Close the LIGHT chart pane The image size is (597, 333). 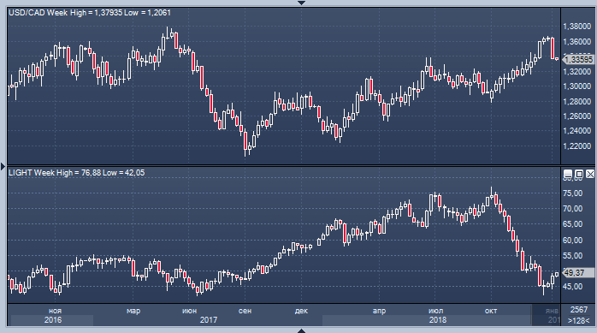590,174
